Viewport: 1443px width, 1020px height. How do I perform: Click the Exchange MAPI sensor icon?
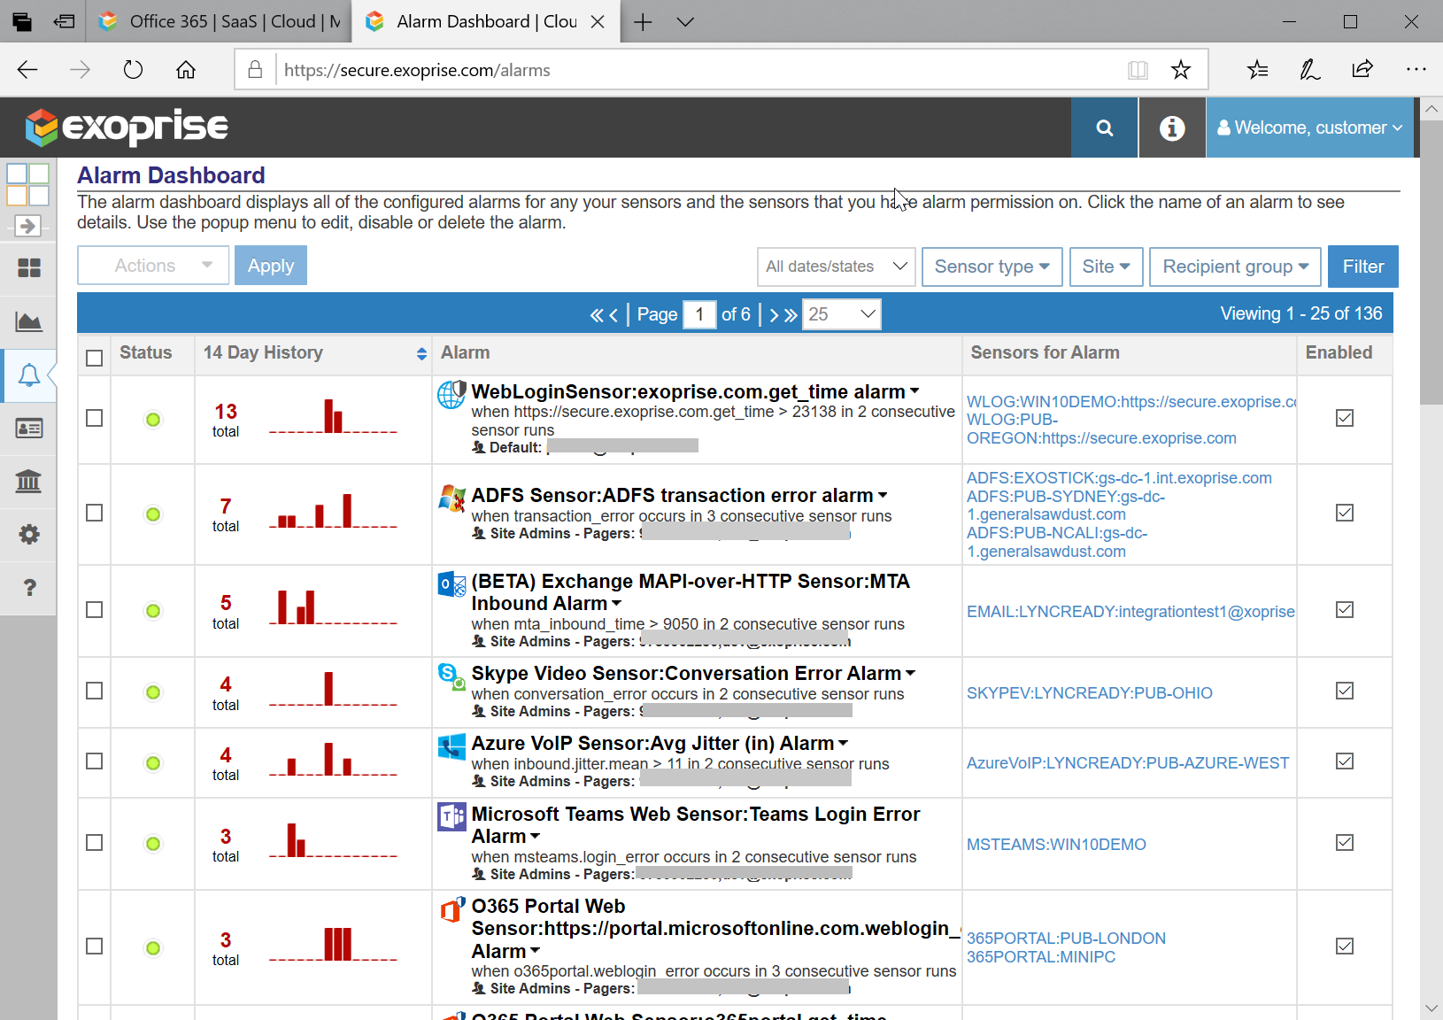pyautogui.click(x=451, y=584)
